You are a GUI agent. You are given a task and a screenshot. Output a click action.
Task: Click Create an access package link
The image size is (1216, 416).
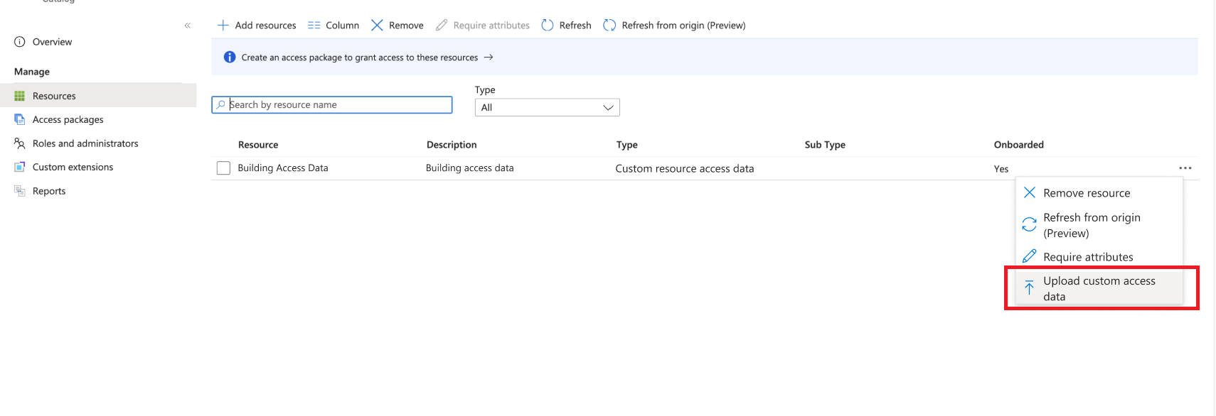click(x=360, y=58)
